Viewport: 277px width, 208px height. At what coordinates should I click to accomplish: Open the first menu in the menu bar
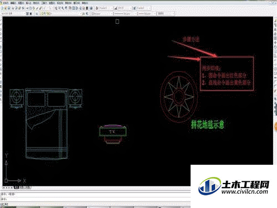coord(6,3)
